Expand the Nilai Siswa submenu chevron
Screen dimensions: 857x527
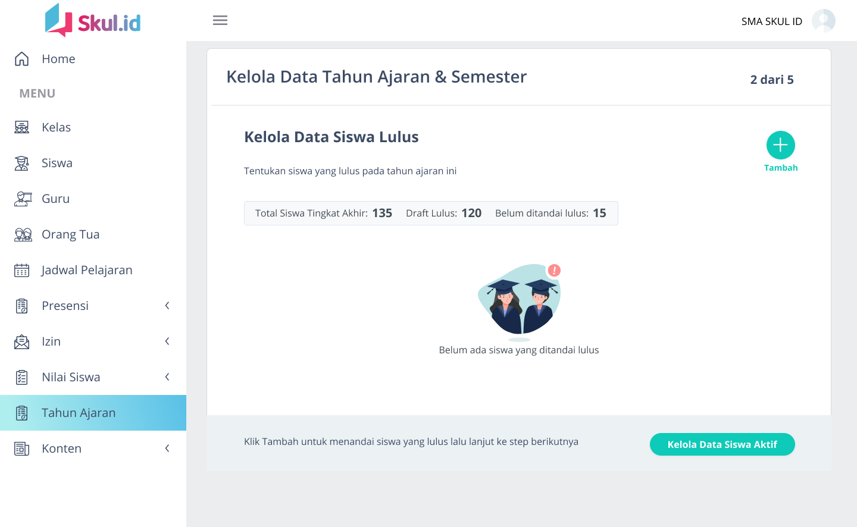(x=167, y=377)
